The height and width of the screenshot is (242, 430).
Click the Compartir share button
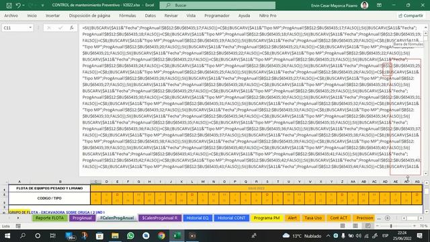click(x=411, y=15)
